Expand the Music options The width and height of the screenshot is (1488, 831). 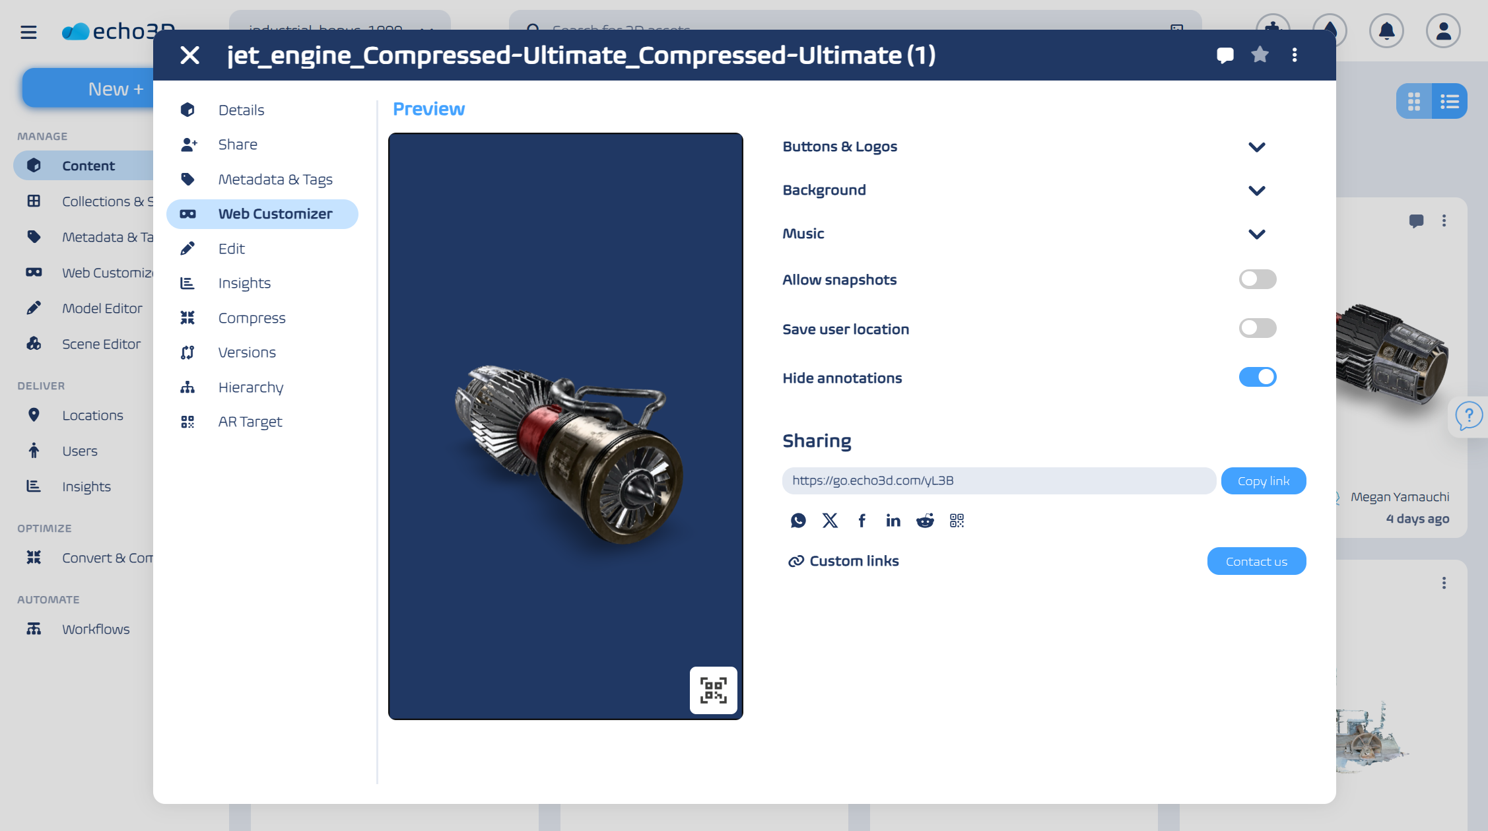tap(1256, 234)
